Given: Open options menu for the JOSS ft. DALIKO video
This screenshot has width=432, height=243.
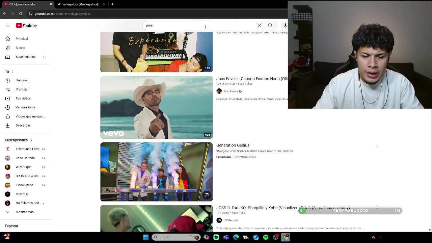Looking at the screenshot, I should tap(377, 207).
